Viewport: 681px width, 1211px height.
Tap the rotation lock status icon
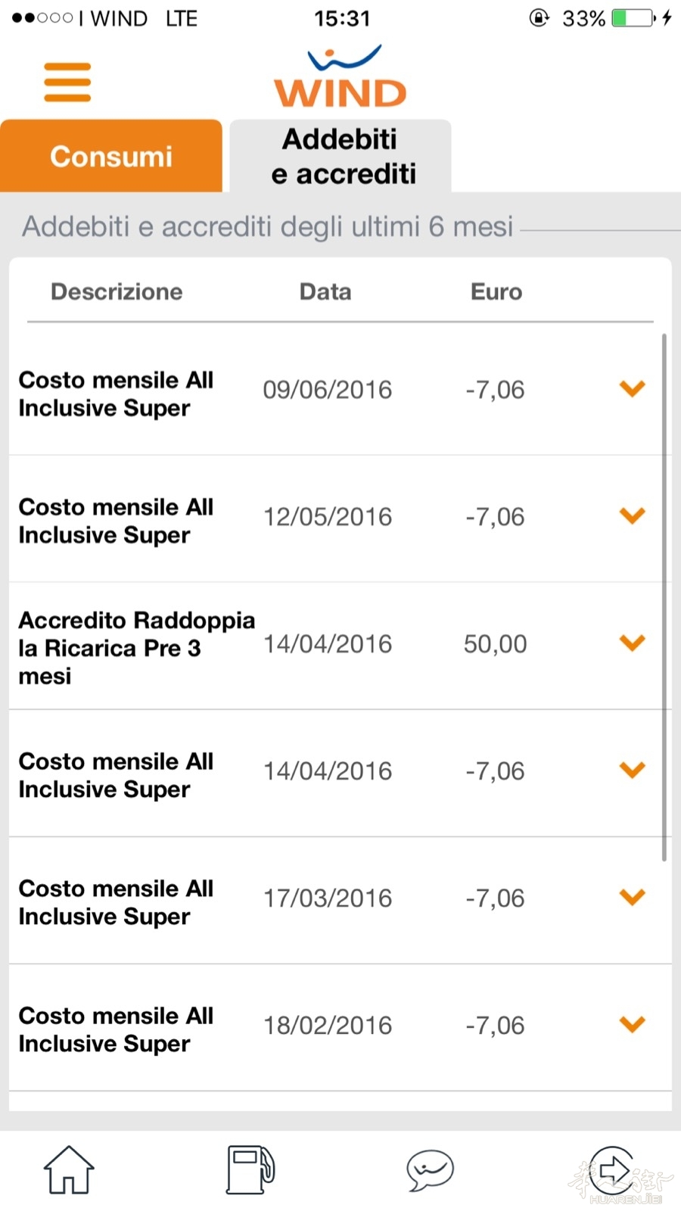point(539,18)
